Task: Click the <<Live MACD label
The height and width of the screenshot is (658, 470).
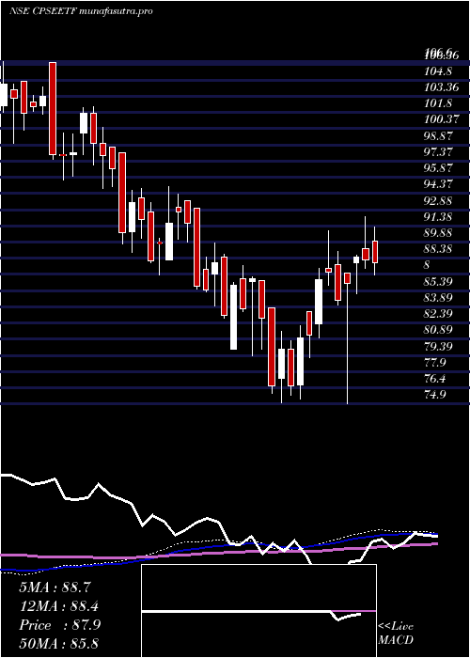Action: (396, 634)
